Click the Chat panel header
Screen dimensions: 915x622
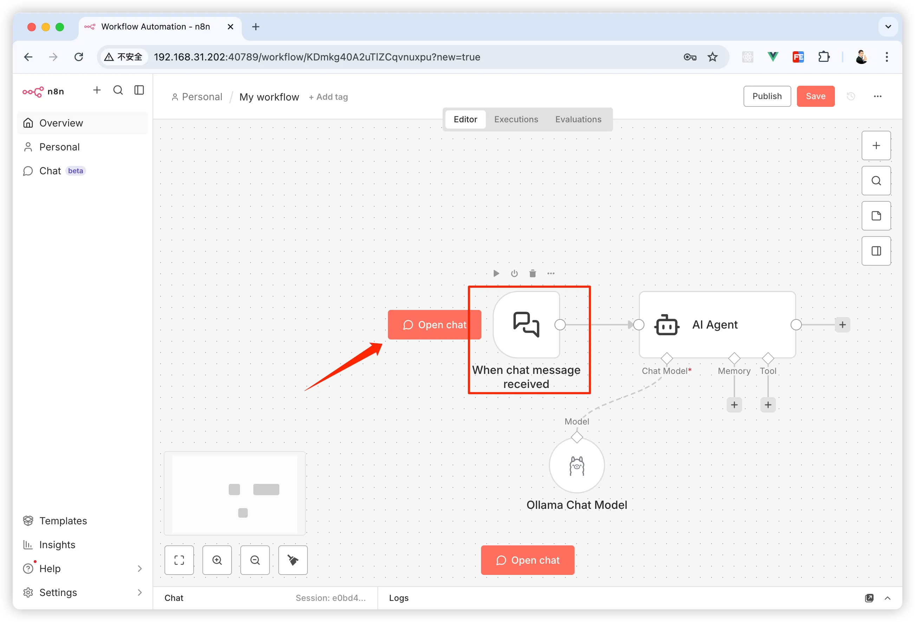(x=174, y=598)
